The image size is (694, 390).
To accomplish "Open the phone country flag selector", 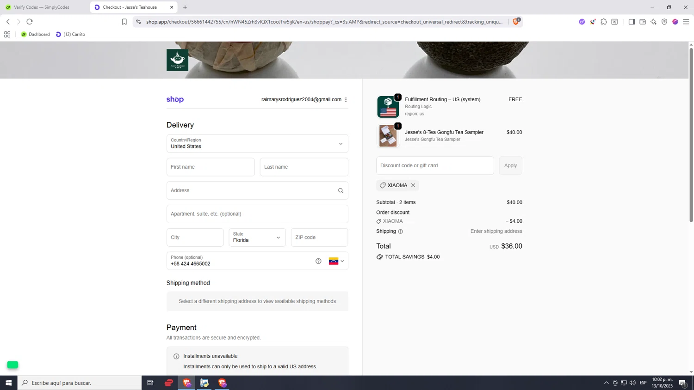I will point(337,261).
